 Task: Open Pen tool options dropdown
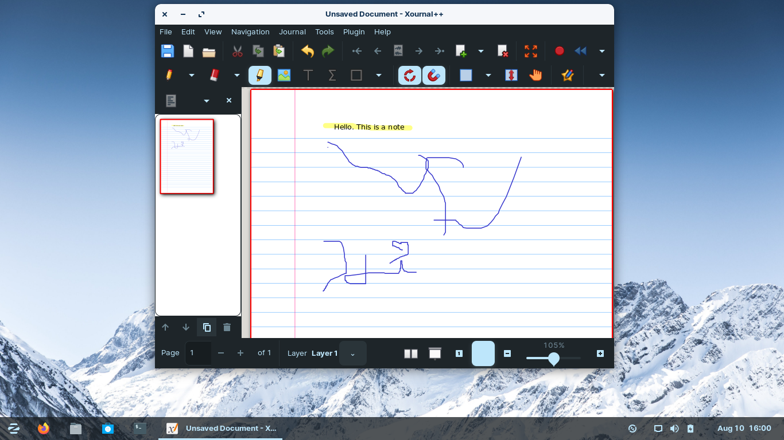click(x=192, y=75)
